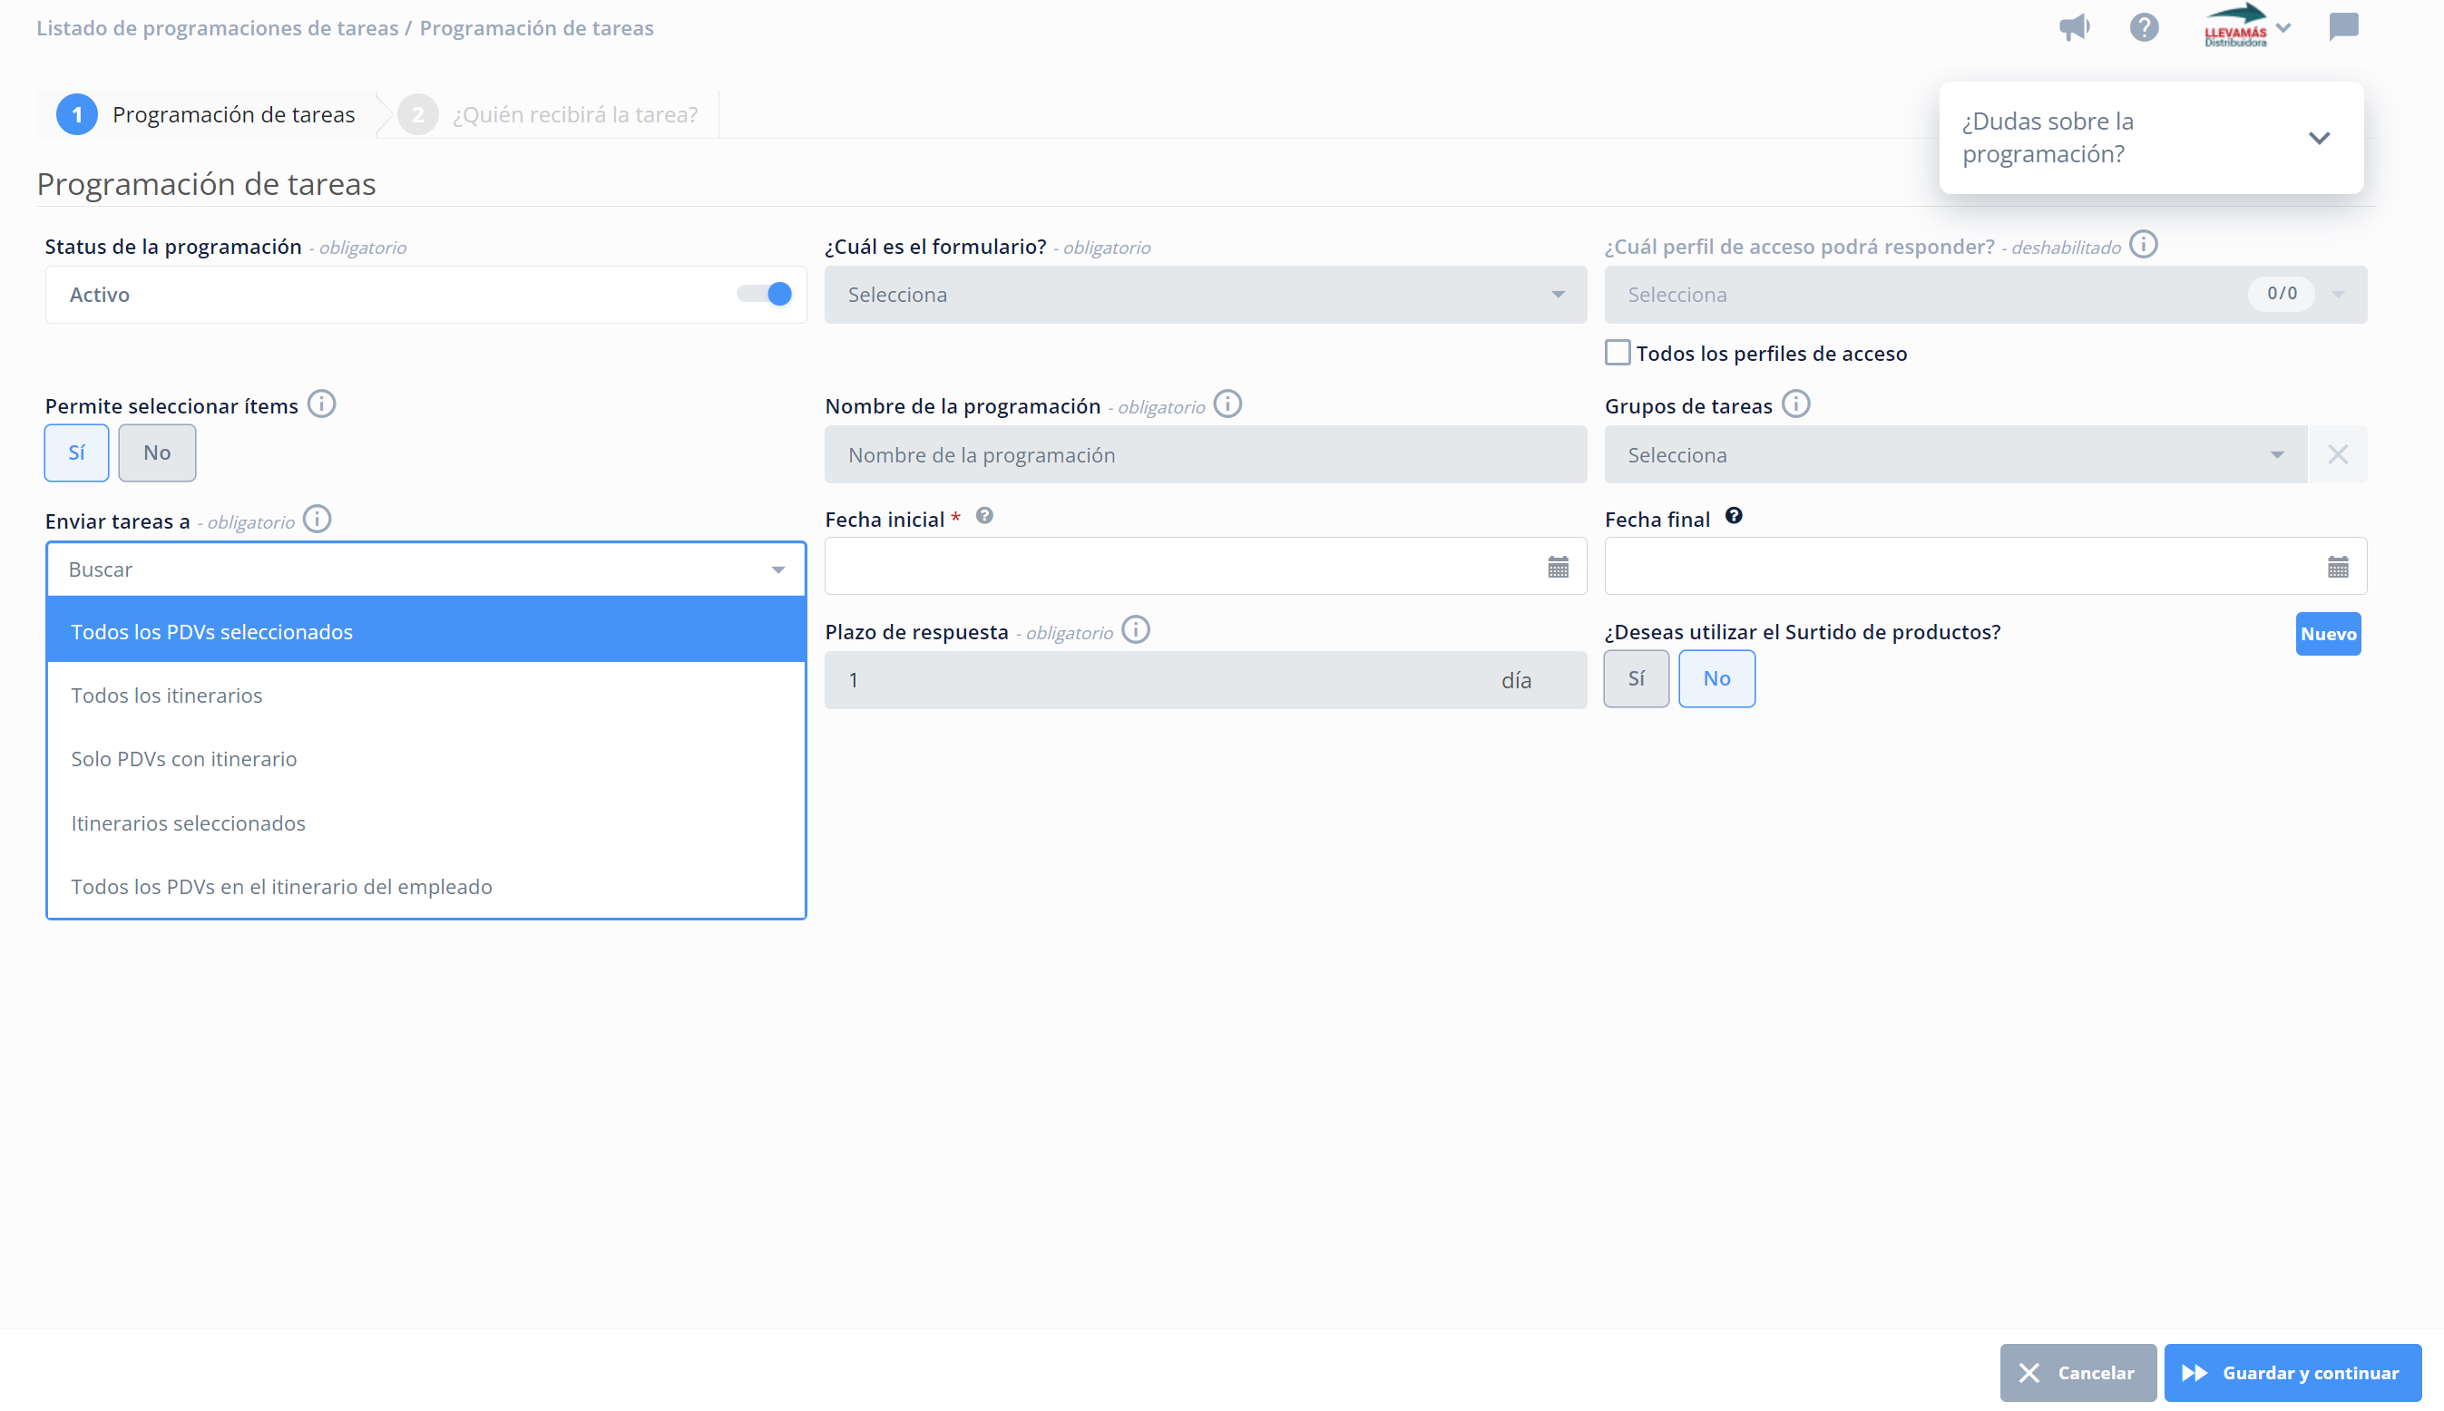Click Listado de programaciones de tareas breadcrumb

pyautogui.click(x=217, y=28)
